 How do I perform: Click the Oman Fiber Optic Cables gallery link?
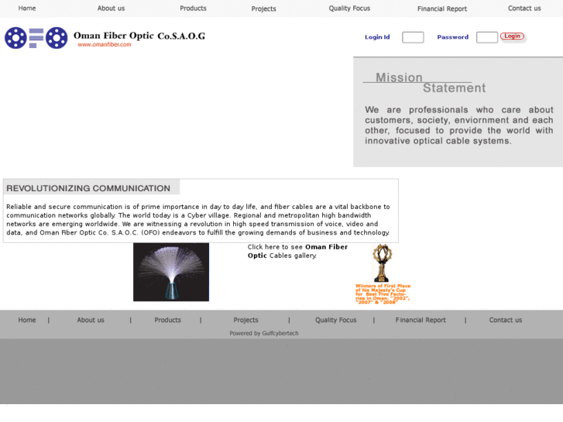[297, 251]
